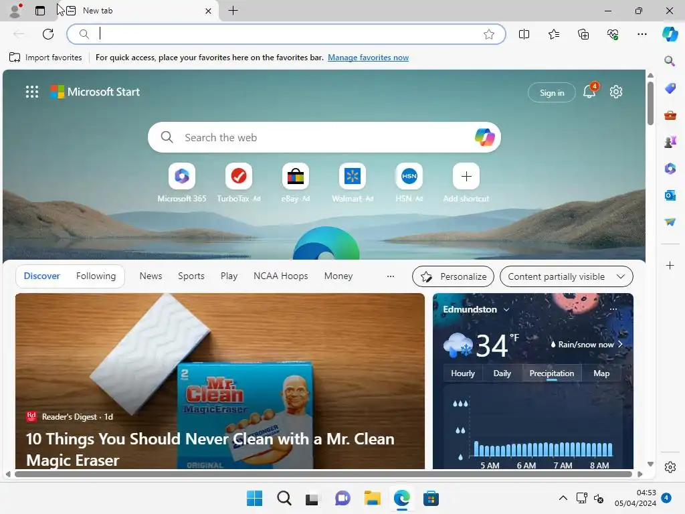Click Search the web input box

324,137
